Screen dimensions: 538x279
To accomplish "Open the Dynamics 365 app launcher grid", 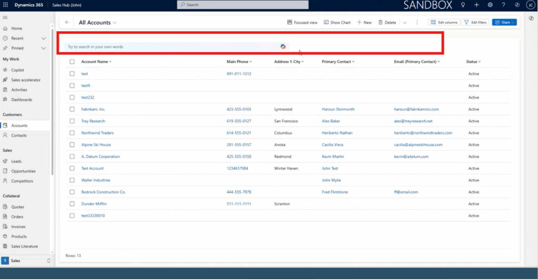I will [x=5, y=5].
